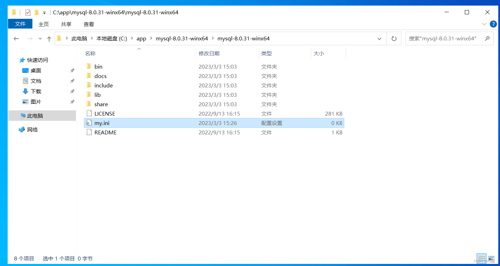Screen dimensions: 500x266
Task: Open recent locations dropdown arrow
Action: [x=40, y=39]
